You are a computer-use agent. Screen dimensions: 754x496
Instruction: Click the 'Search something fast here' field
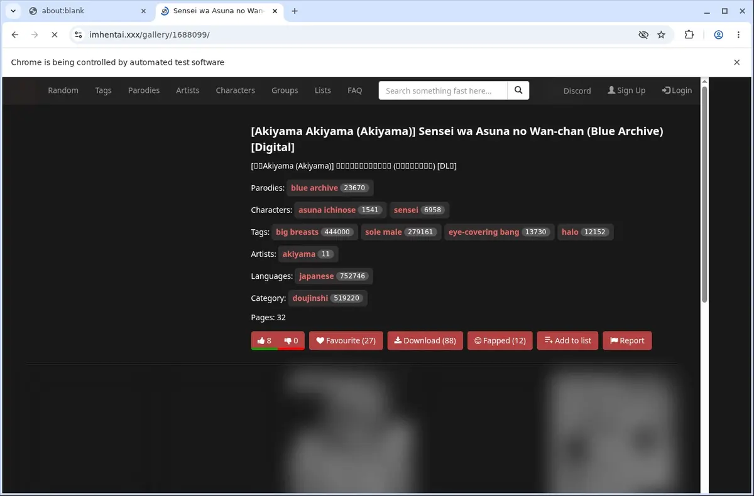pos(443,90)
